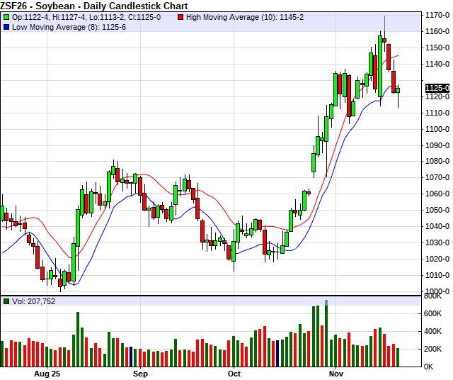Image resolution: width=453 pixels, height=380 pixels.
Task: Select the Sep label on the date axis
Action: 139,373
